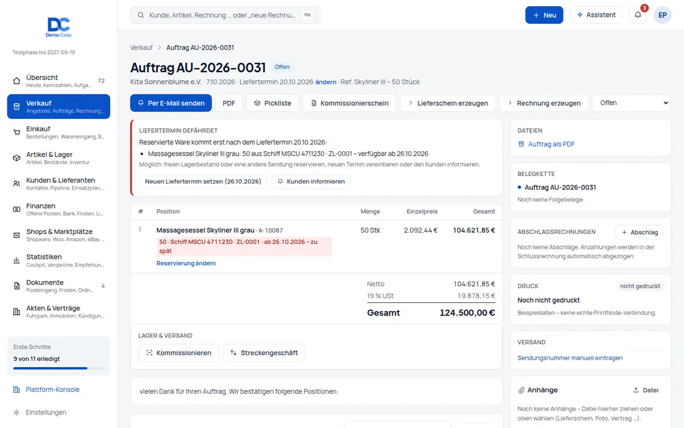Click the search magnifier icon
Image resolution: width=684 pixels, height=428 pixels.
point(141,16)
